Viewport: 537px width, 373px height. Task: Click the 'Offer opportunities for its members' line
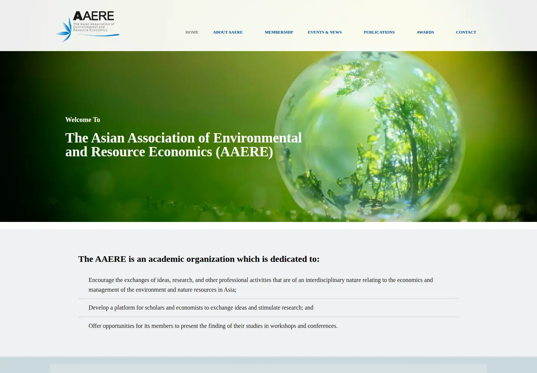(213, 326)
